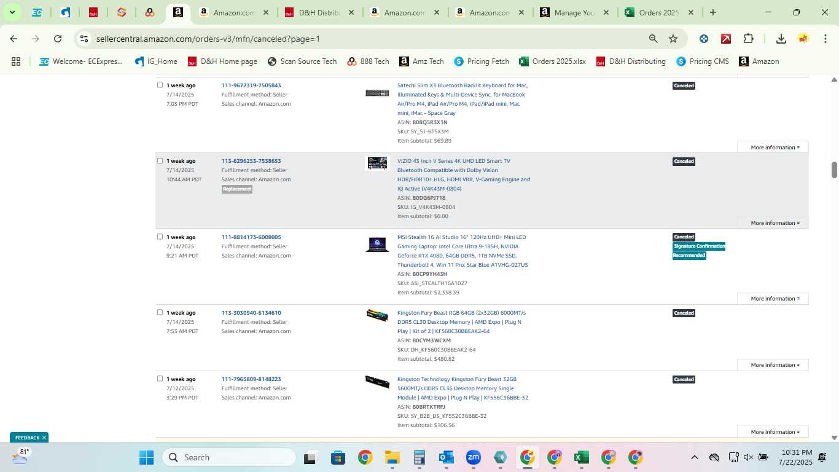Click the red arrow extension icon
The width and height of the screenshot is (839, 472).
[726, 39]
